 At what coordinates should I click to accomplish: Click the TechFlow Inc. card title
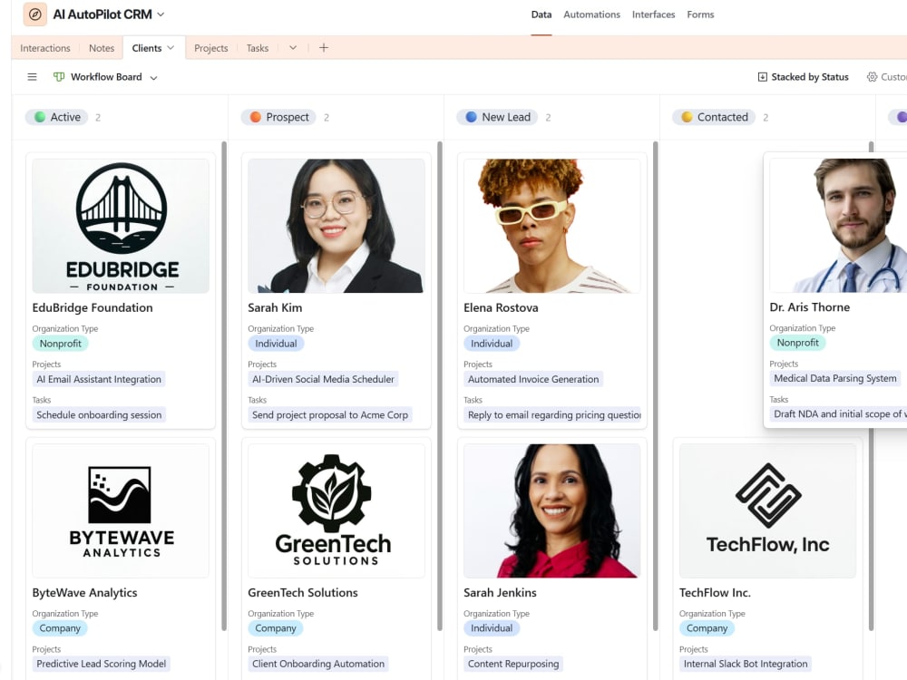tap(715, 593)
